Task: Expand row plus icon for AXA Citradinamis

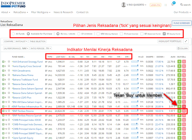Action: [x=3, y=71]
